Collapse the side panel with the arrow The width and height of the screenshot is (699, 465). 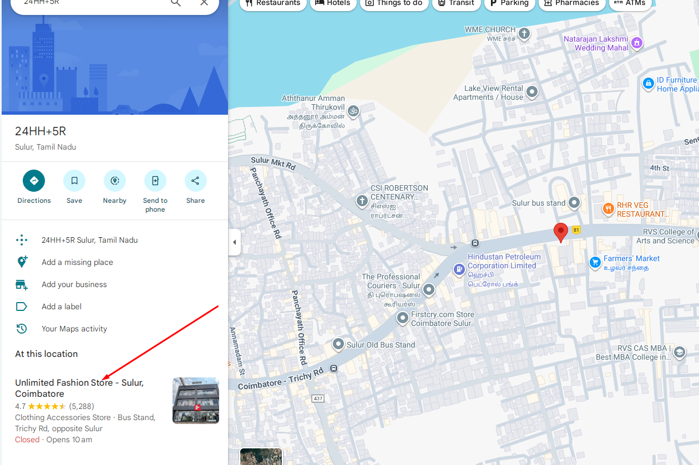[234, 242]
